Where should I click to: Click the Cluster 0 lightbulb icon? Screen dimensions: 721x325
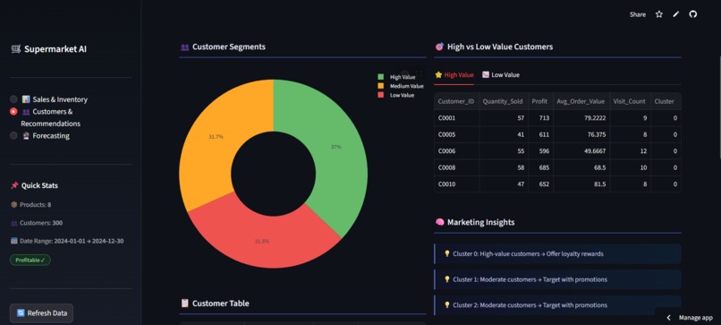(x=446, y=253)
